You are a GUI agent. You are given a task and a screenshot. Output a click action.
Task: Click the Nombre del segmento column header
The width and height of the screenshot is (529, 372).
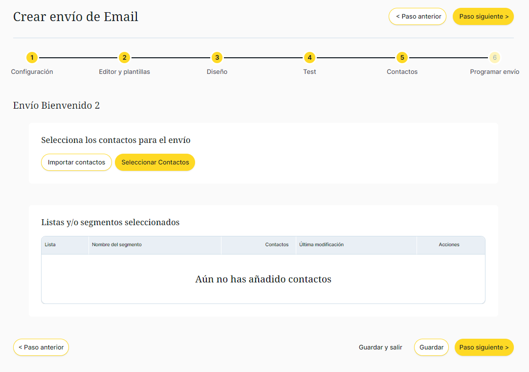[117, 245]
